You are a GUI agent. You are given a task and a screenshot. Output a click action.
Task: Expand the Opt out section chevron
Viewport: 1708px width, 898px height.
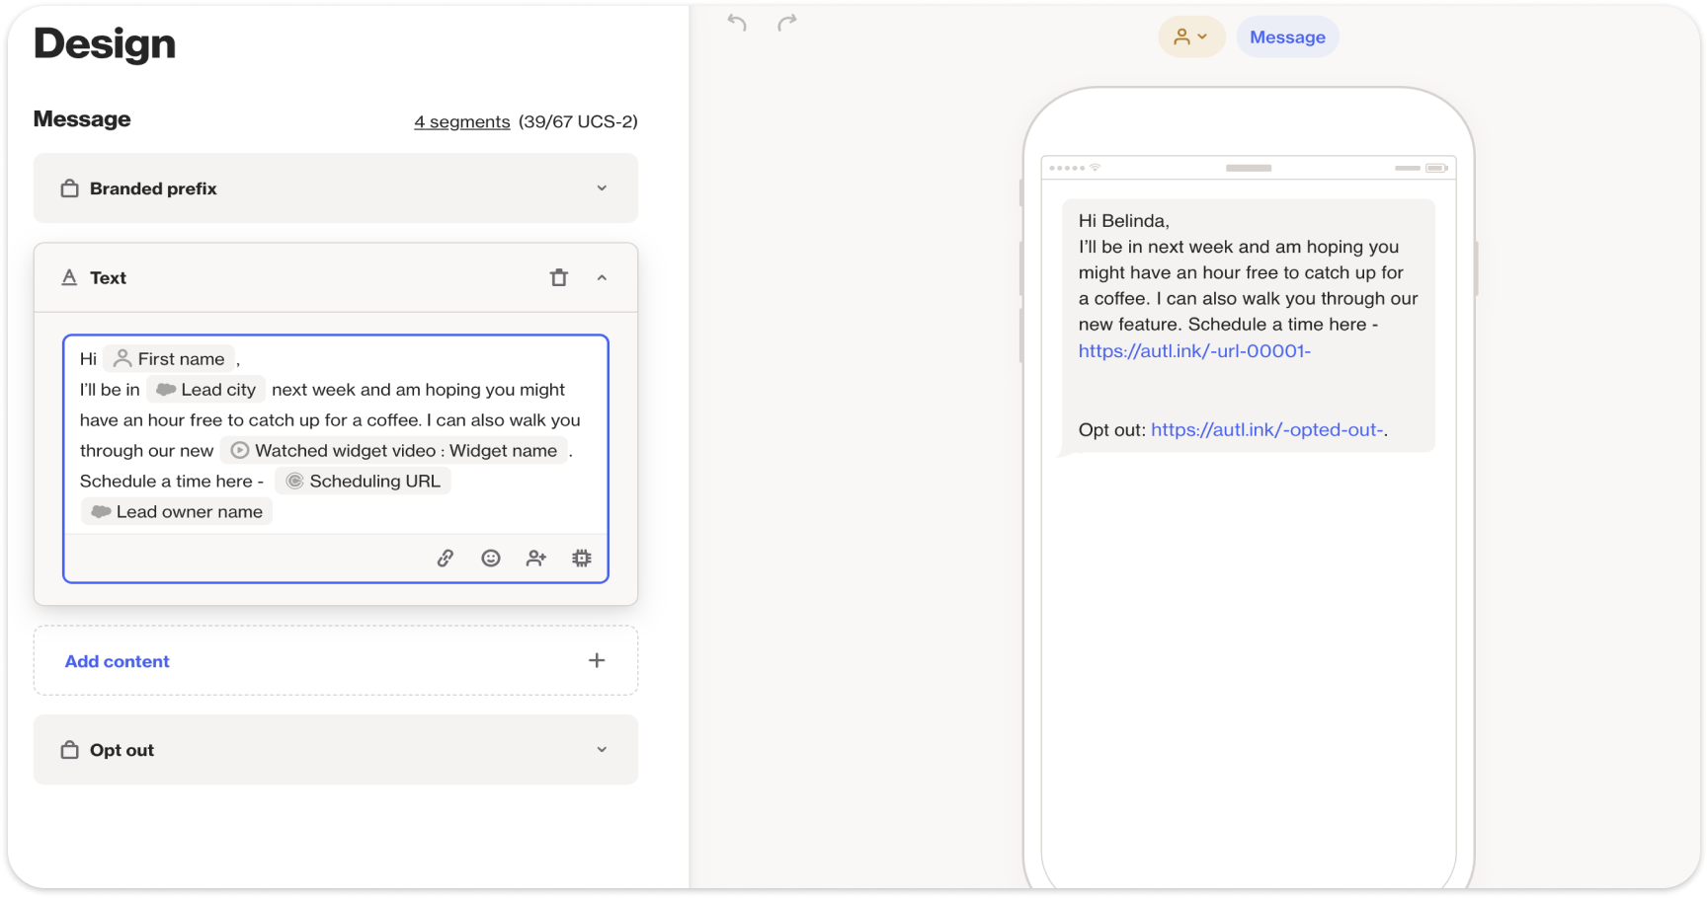(602, 750)
